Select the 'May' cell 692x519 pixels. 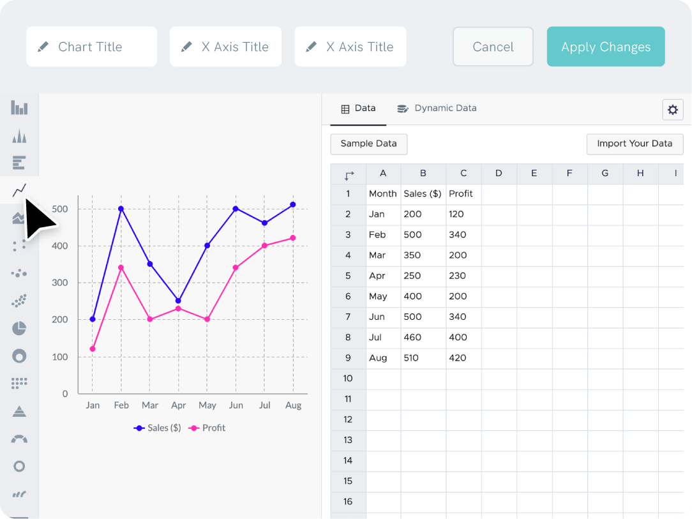point(383,297)
